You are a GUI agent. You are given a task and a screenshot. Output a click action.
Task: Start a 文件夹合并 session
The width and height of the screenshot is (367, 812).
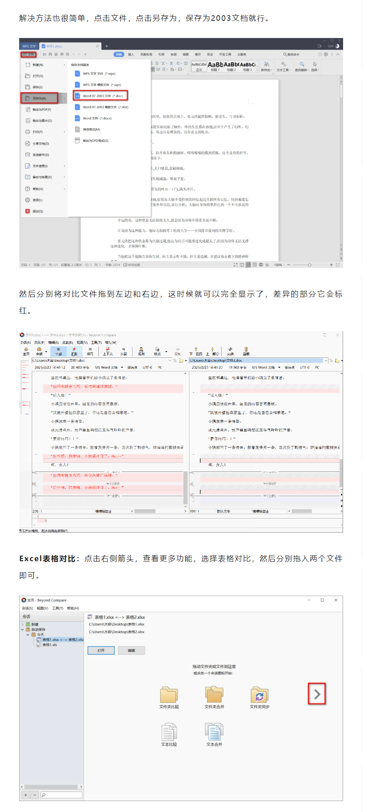tap(214, 698)
